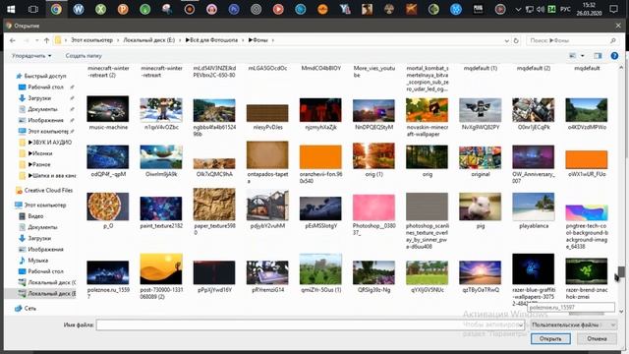Open Task View from the taskbar
629x354 pixels.
(x=33, y=9)
